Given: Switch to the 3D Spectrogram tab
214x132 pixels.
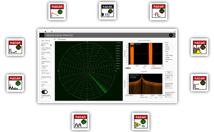Looking at the screenshot, I should (x=62, y=39).
